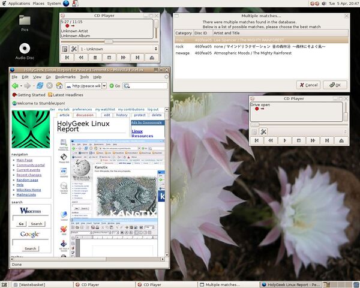Image resolution: width=360 pixels, height=288 pixels.
Task: Skip to previous track in playing CD Player
Action: pyautogui.click(x=67, y=58)
